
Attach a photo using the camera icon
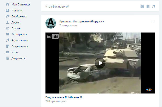(142, 7)
